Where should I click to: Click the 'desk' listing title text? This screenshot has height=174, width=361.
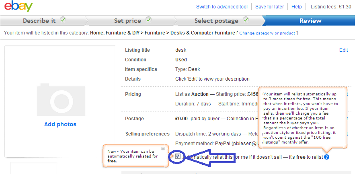181,50
